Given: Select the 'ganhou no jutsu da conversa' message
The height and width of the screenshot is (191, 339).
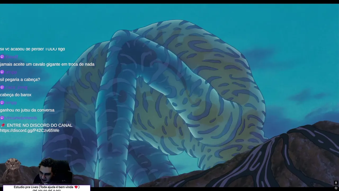Looking at the screenshot, I should tap(27, 110).
